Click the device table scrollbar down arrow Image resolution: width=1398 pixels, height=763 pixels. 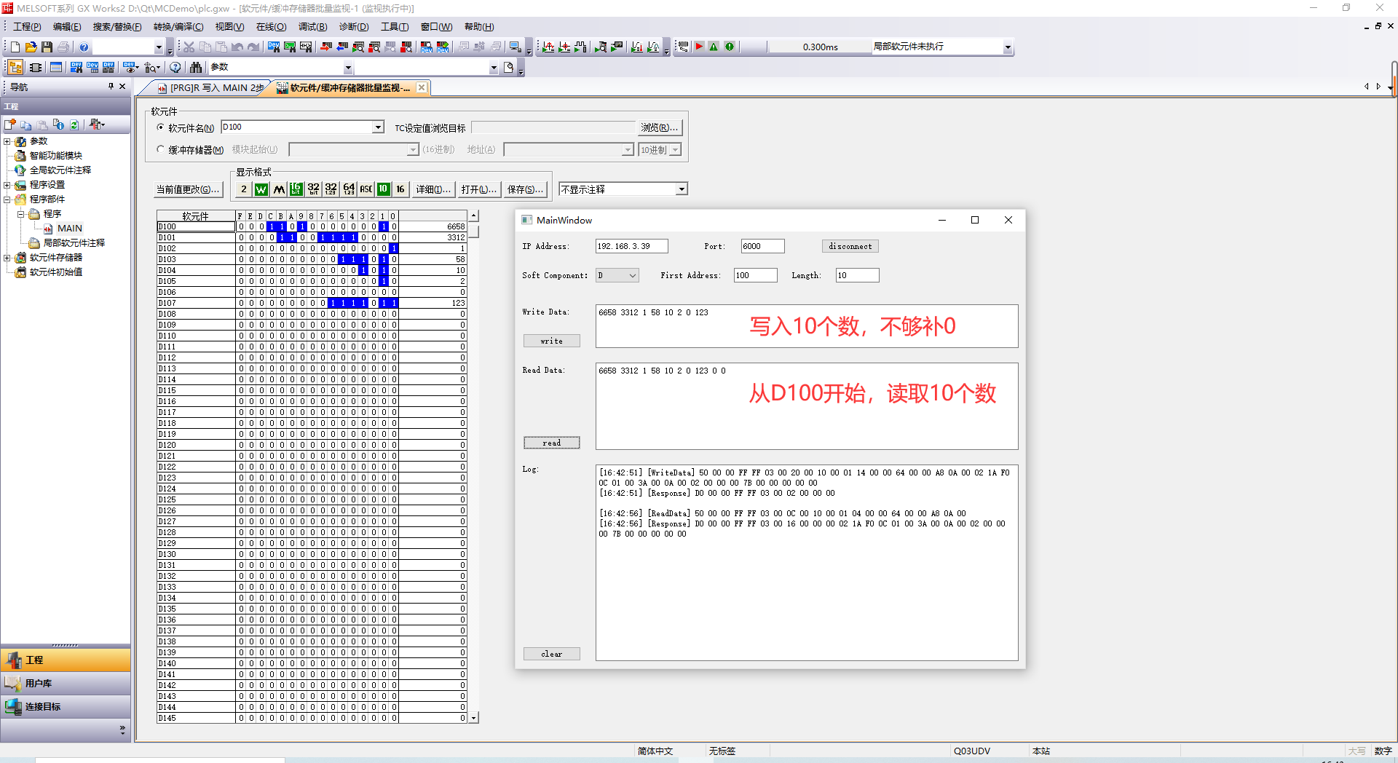(473, 718)
